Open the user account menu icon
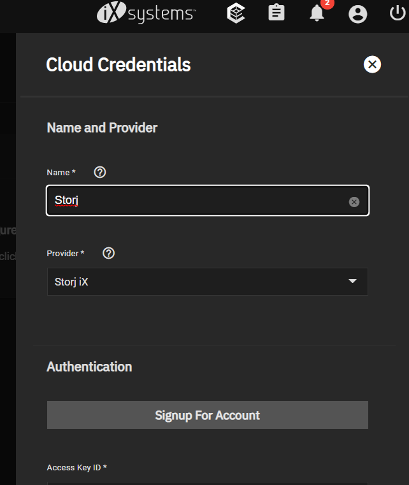 tap(357, 14)
